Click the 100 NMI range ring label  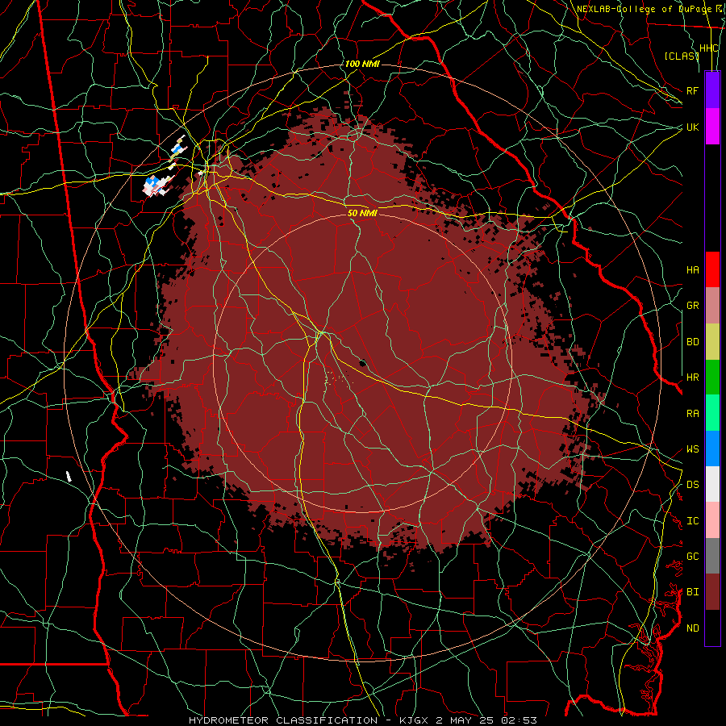click(x=362, y=64)
